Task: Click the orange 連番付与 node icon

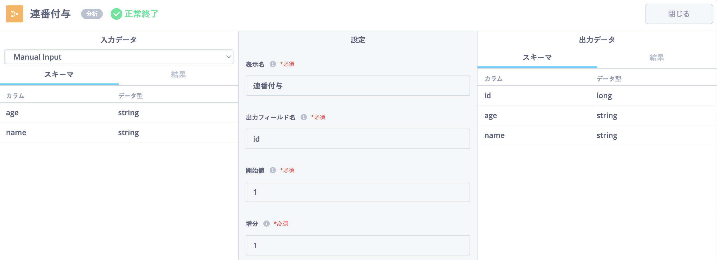Action: (14, 14)
